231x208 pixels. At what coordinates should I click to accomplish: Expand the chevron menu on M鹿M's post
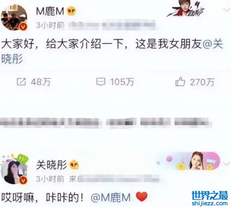[x=226, y=10]
